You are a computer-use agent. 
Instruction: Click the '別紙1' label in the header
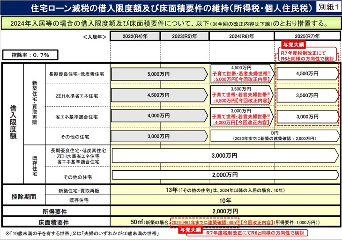(328, 7)
